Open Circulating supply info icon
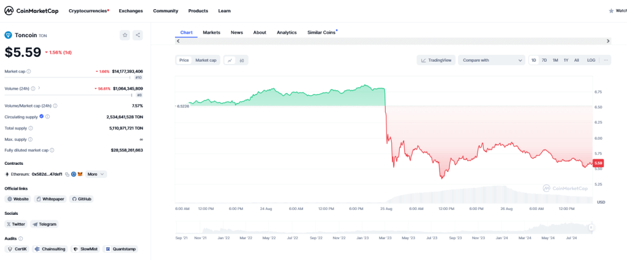Viewport: 627px width, 260px height. [x=48, y=117]
